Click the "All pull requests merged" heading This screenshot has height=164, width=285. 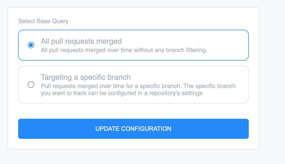pos(81,41)
